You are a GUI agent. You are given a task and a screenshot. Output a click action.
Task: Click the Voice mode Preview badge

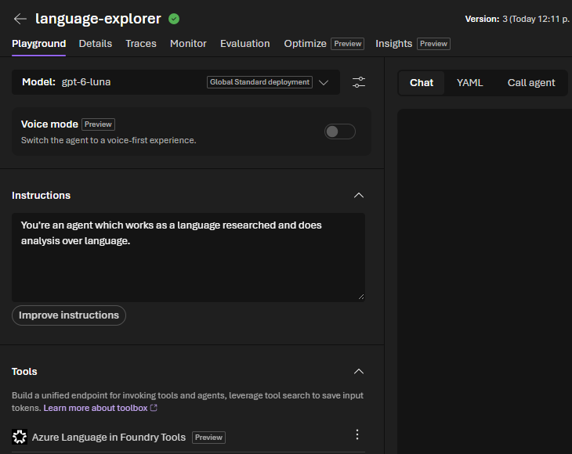(98, 124)
